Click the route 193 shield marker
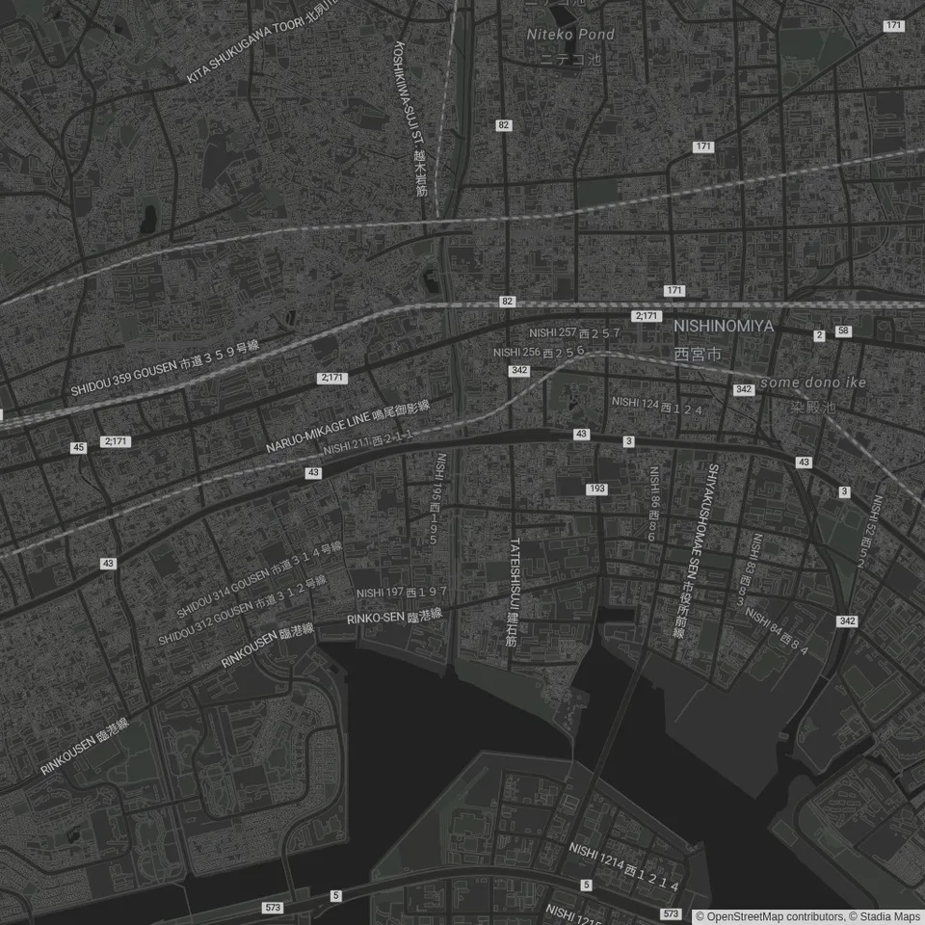 596,489
